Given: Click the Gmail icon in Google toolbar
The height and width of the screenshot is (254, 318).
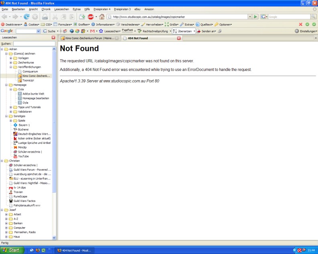Looking at the screenshot, I should (93, 31).
